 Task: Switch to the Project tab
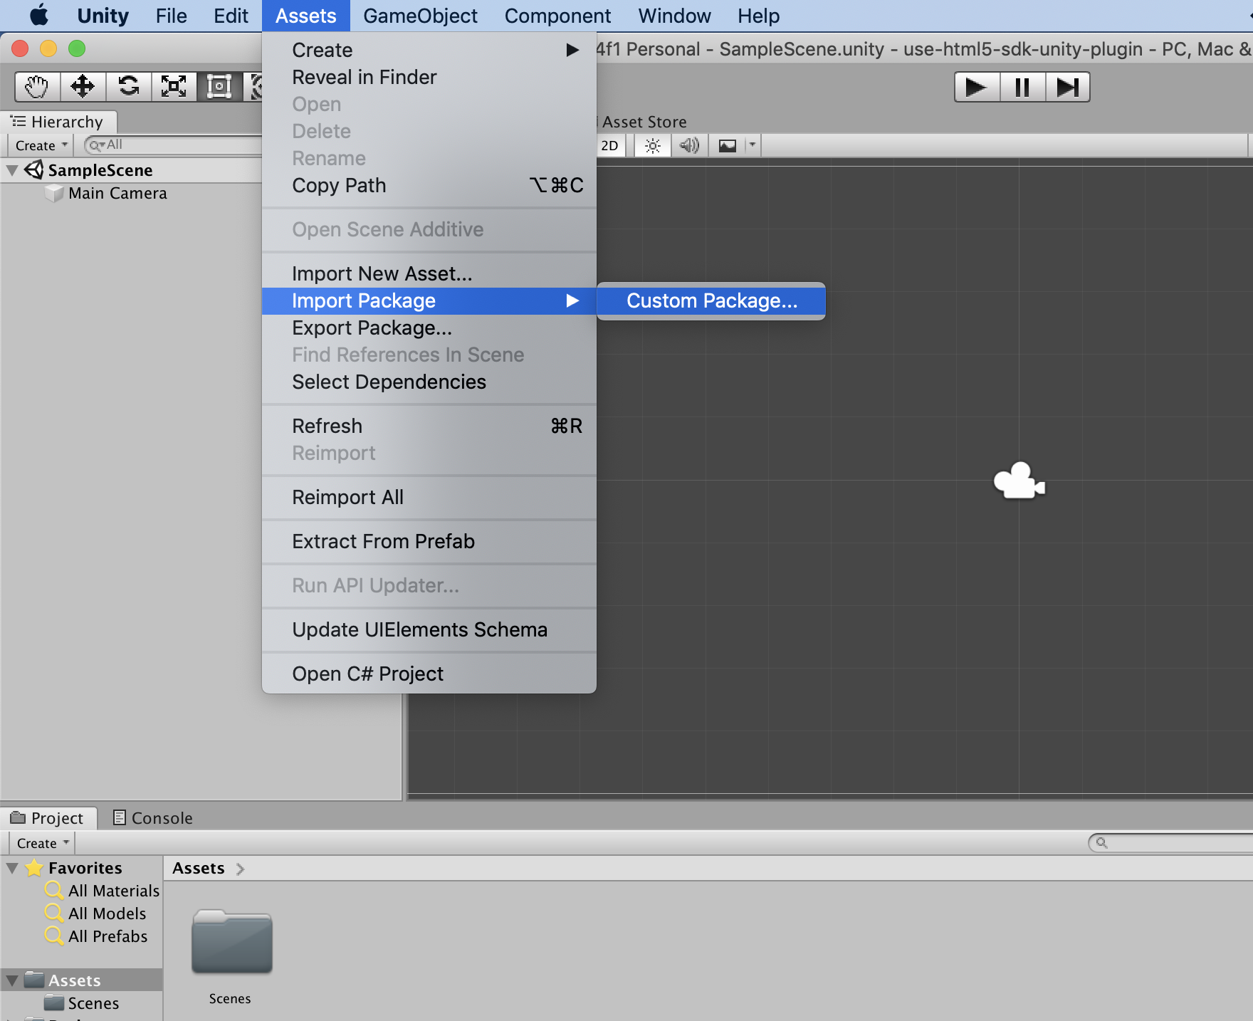coord(48,818)
